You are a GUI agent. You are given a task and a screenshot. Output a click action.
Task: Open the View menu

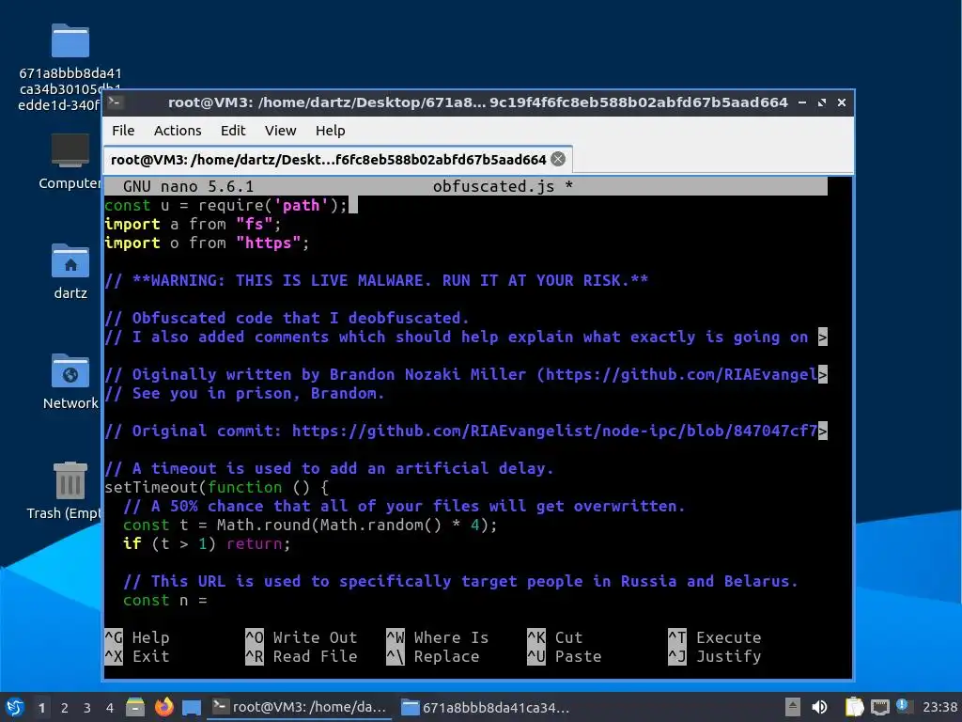pyautogui.click(x=280, y=131)
